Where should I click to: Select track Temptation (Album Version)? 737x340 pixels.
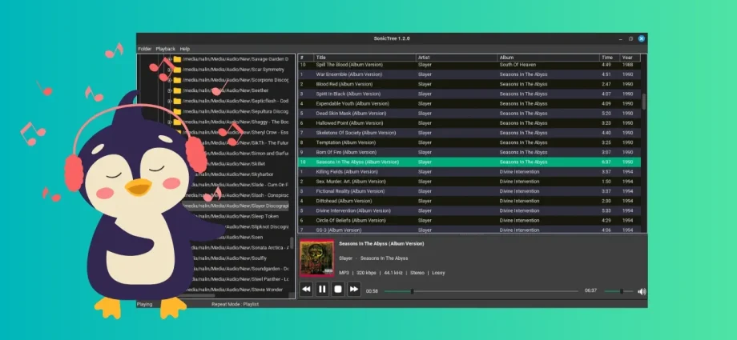(469, 142)
